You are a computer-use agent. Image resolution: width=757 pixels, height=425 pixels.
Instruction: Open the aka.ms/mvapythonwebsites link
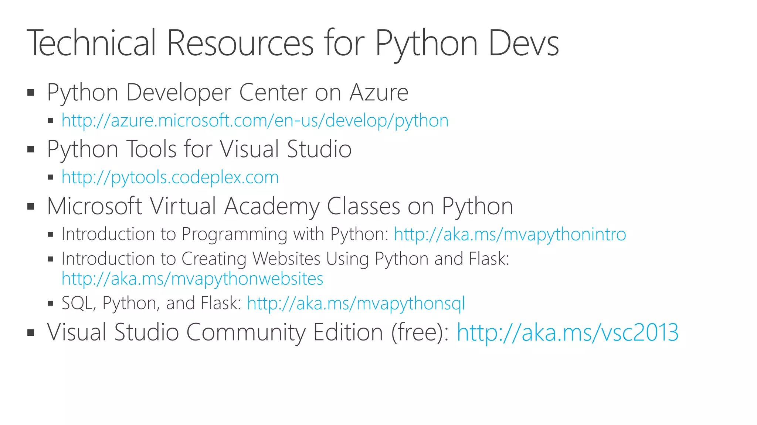pos(193,279)
